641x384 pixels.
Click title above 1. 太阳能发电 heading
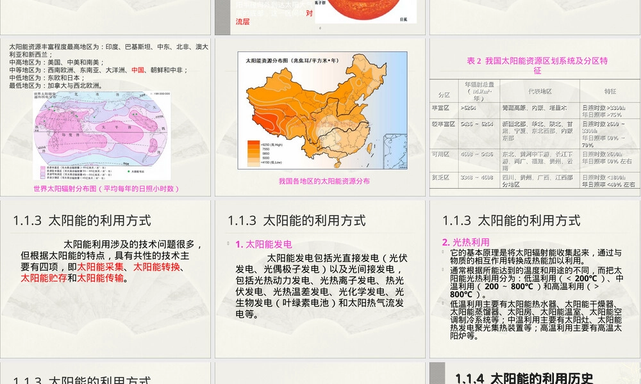click(x=297, y=221)
